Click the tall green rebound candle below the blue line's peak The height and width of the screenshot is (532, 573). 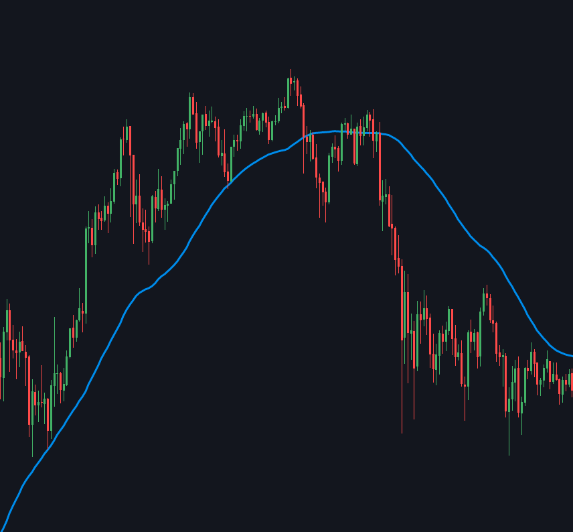(329, 178)
